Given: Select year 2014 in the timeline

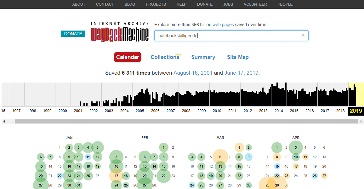Looking at the screenshot, I should (x=279, y=111).
